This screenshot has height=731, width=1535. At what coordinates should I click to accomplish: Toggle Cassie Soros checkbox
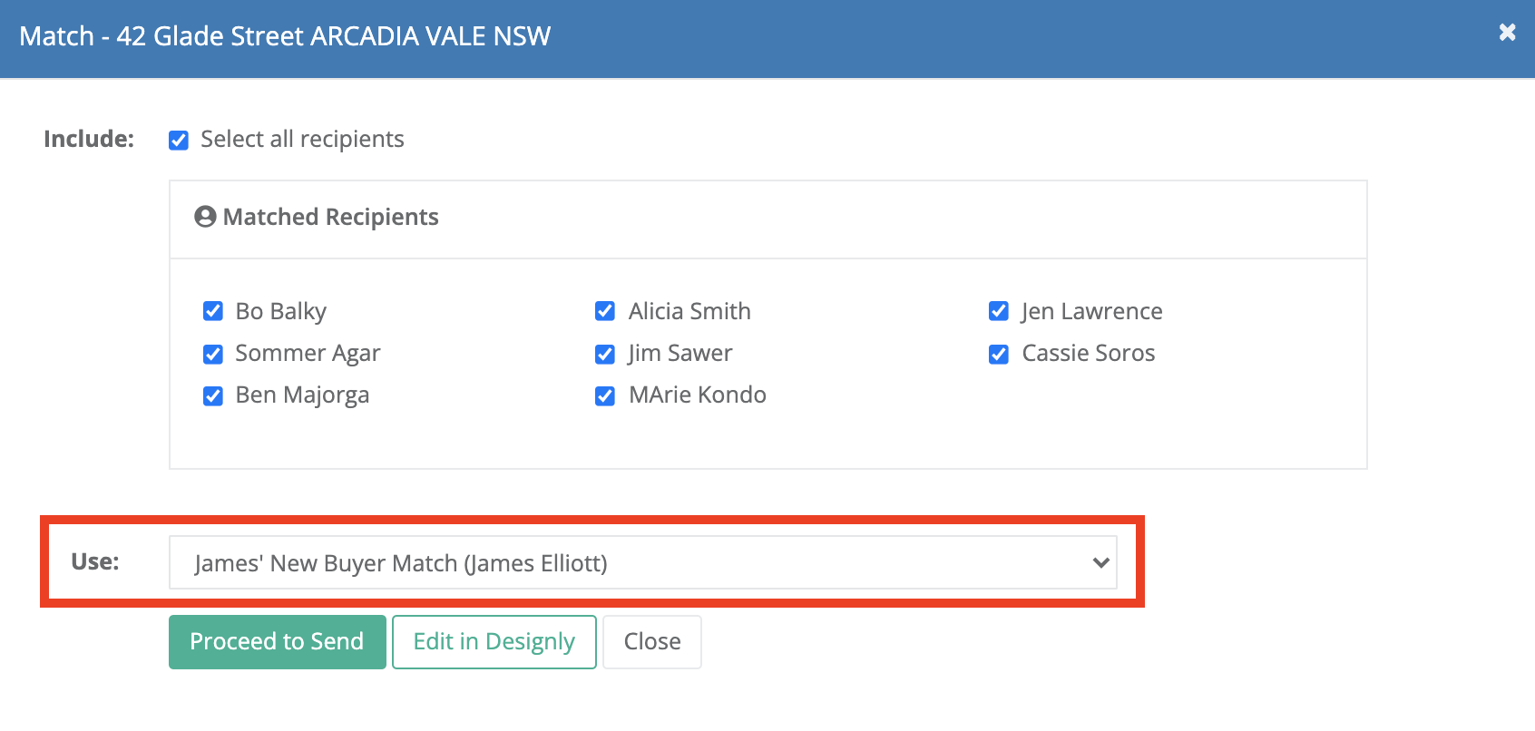point(999,354)
